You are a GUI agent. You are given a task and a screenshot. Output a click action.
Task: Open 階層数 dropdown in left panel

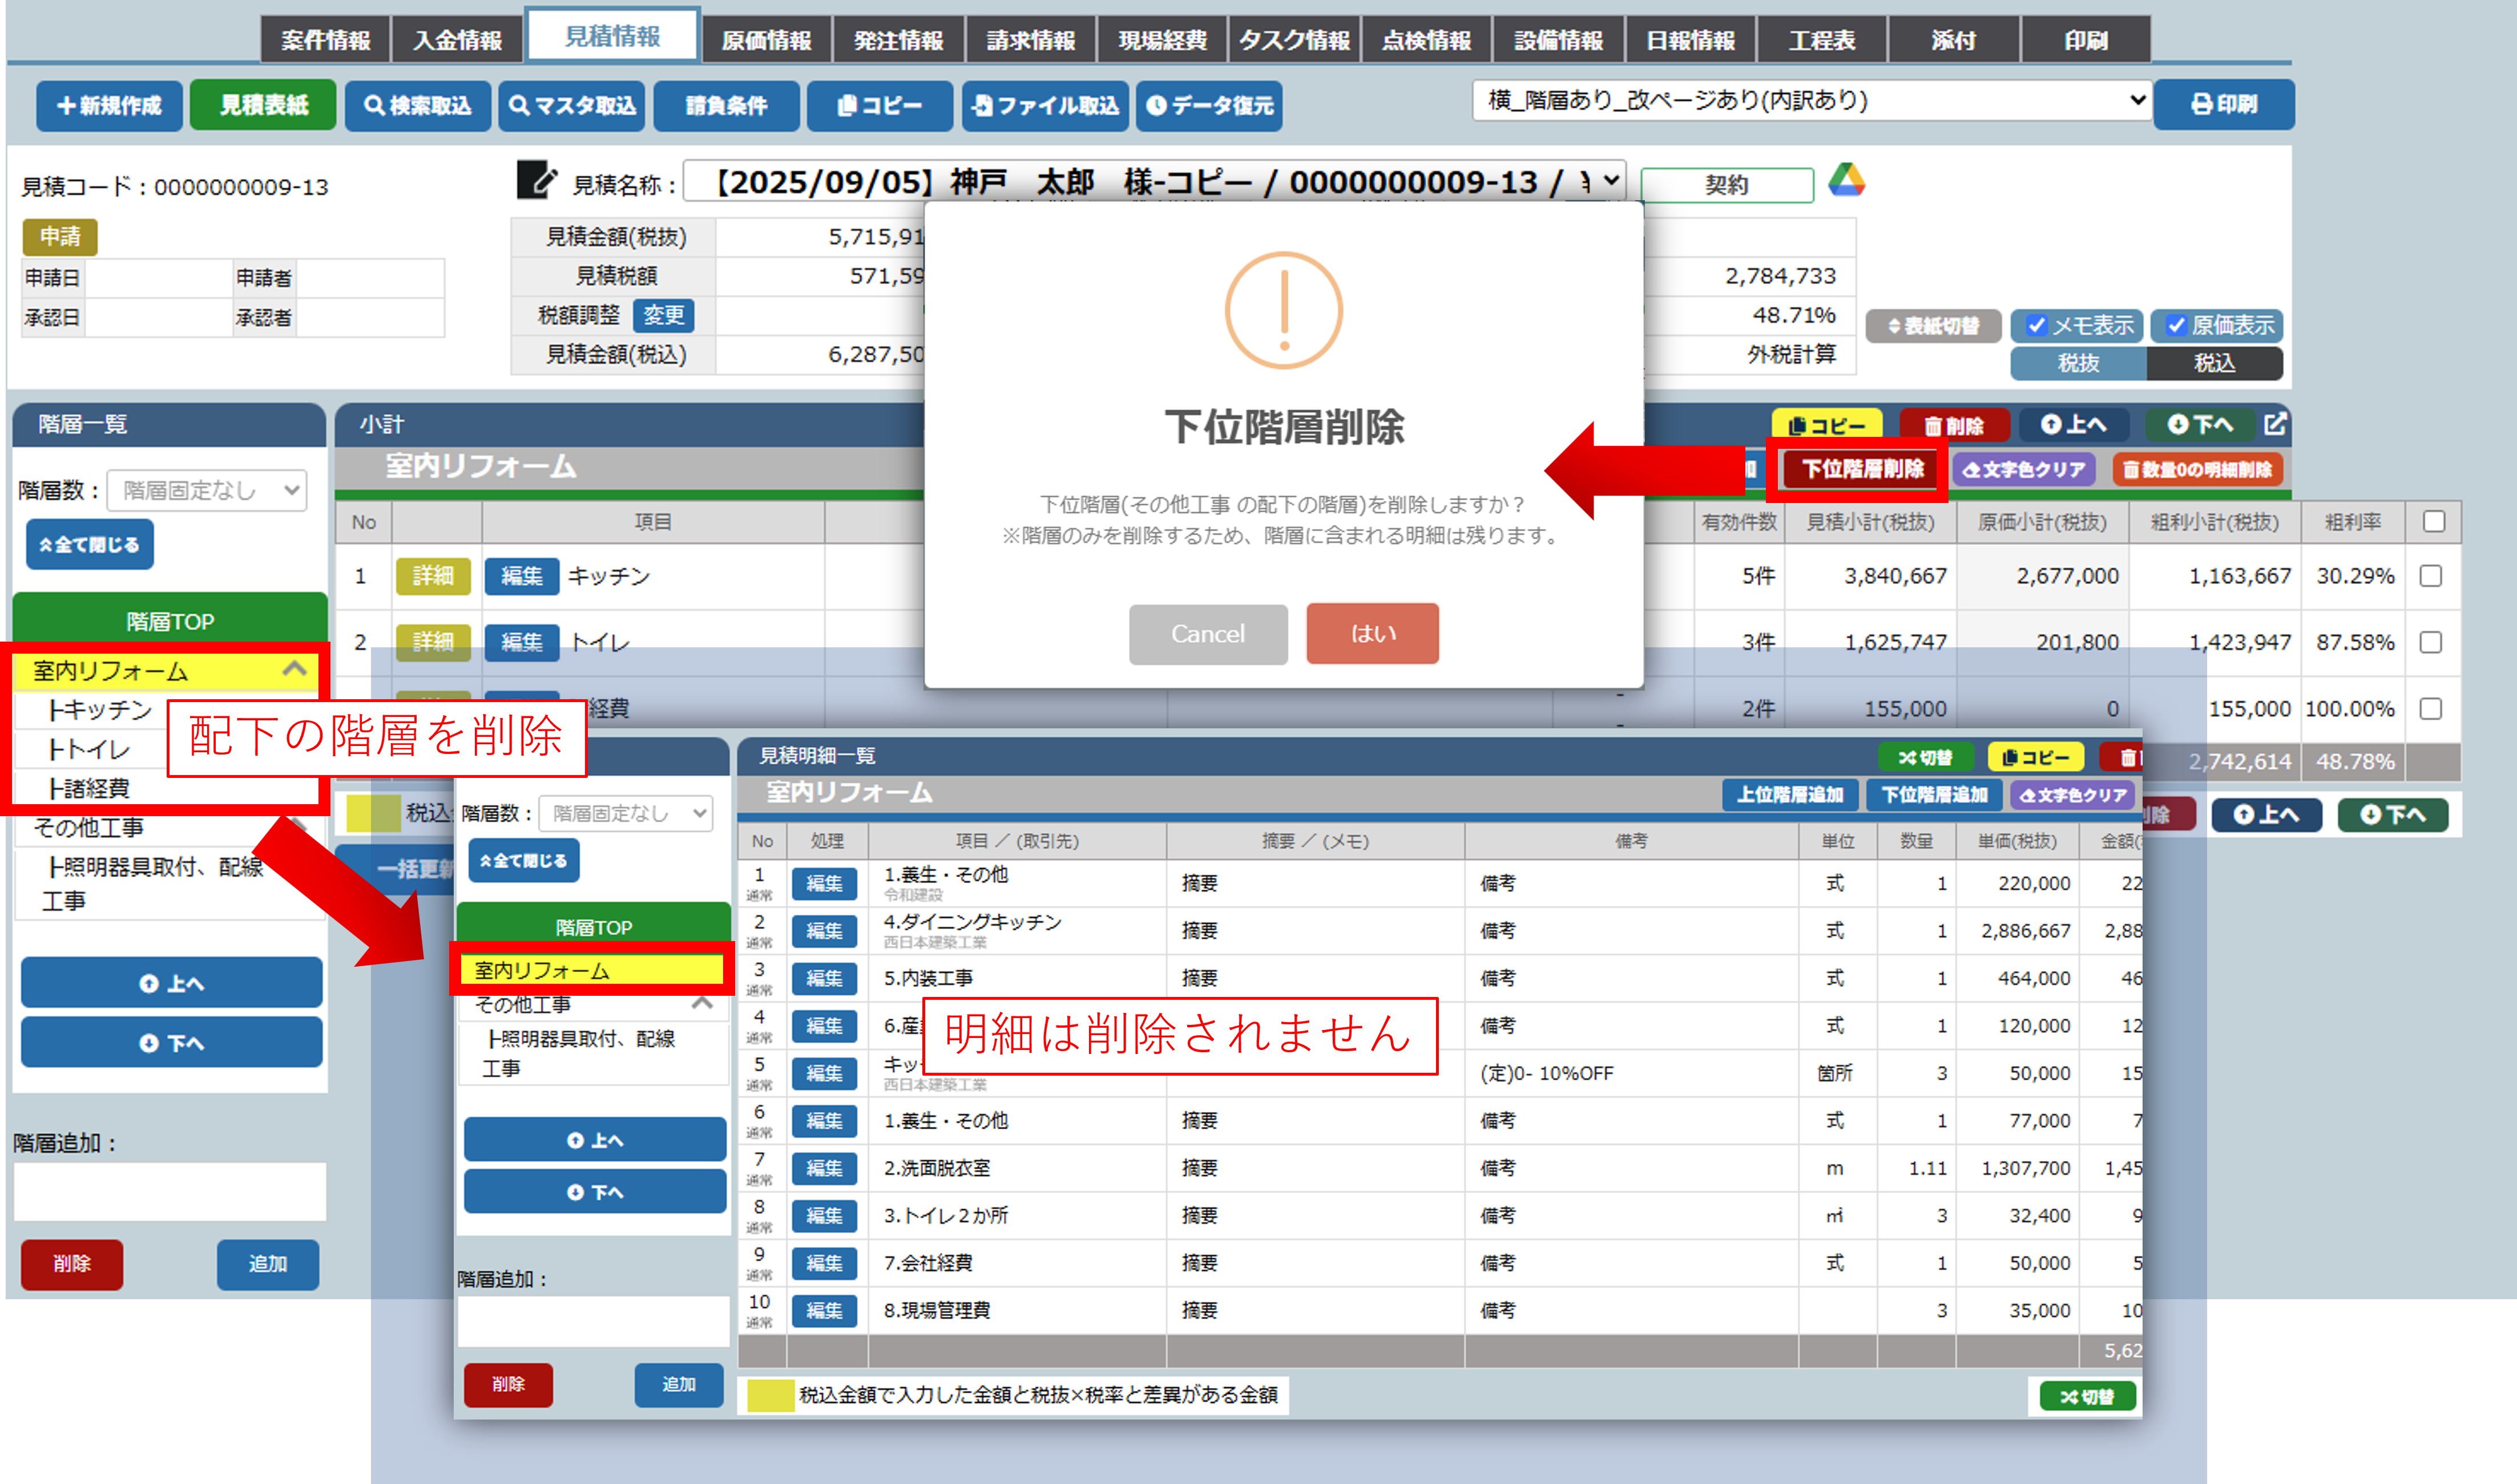point(206,490)
